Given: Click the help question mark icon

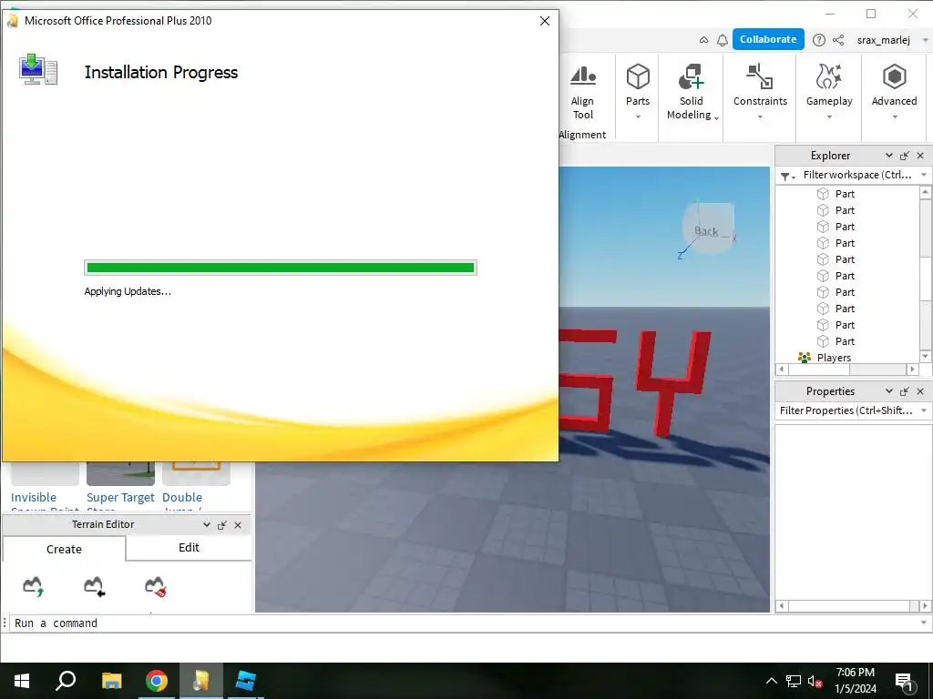Looking at the screenshot, I should (x=819, y=40).
